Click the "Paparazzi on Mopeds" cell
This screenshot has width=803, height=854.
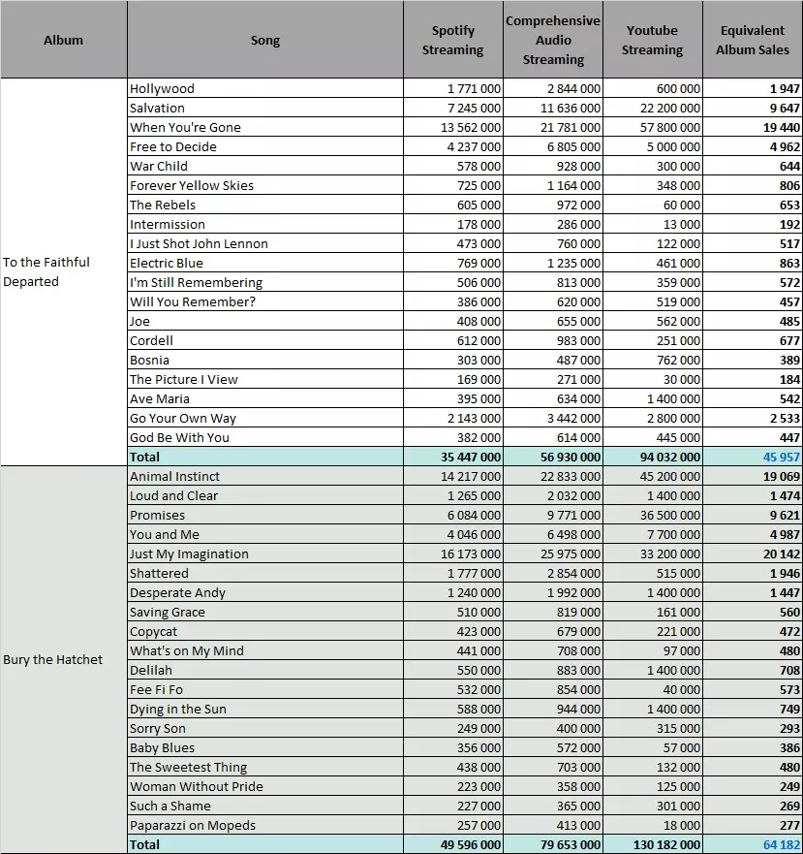coord(265,825)
